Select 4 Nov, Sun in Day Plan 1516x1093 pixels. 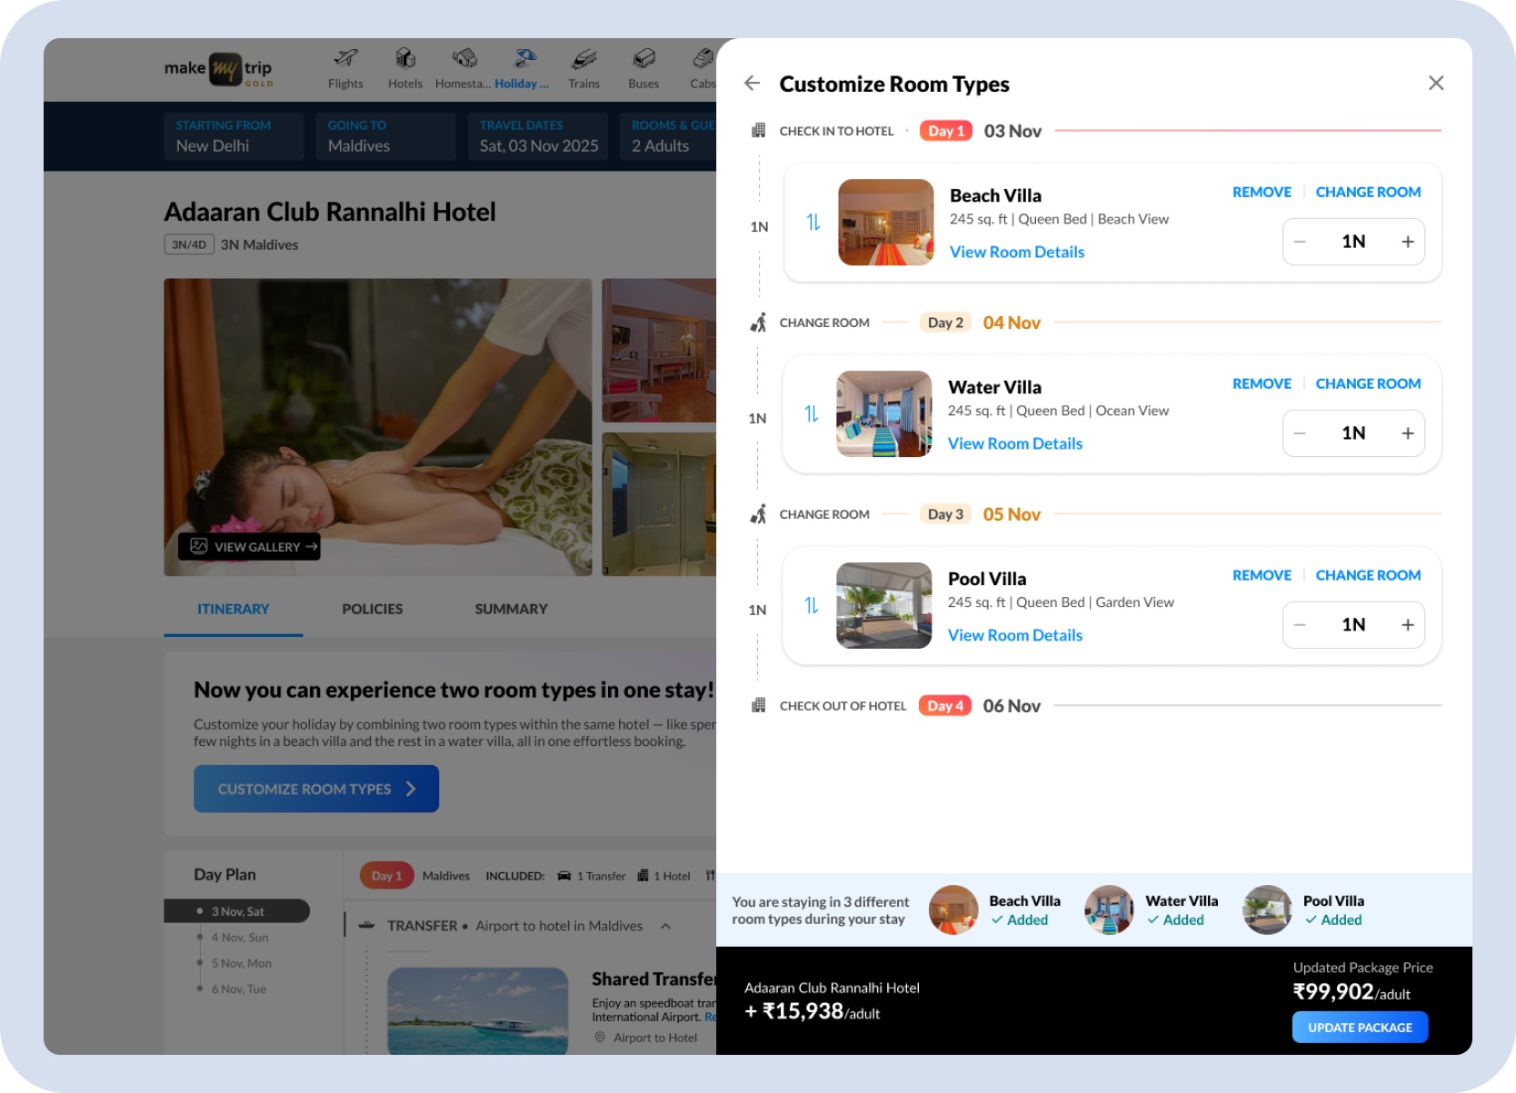[x=240, y=938]
